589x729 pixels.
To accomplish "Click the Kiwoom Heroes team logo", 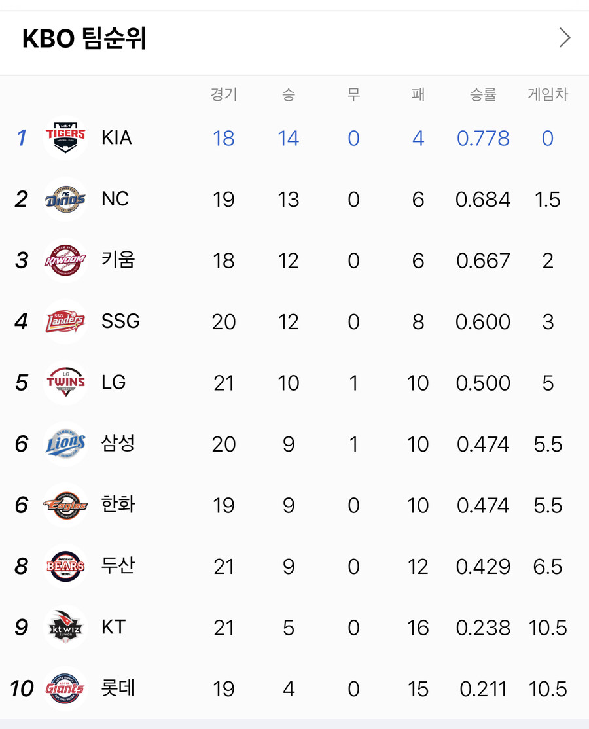I will pyautogui.click(x=65, y=260).
